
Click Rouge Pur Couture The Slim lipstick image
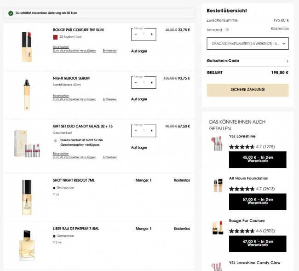pos(27,47)
